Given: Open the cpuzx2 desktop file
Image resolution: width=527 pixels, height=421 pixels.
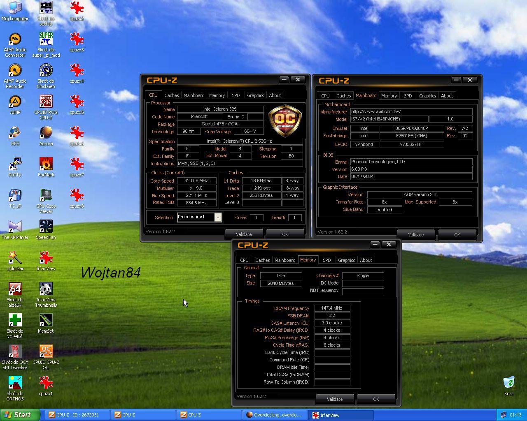Looking at the screenshot, I should tap(77, 11).
